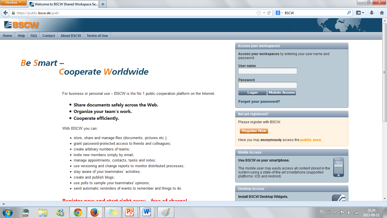
Task: Click the browser Back arrow button
Action: (5, 13)
